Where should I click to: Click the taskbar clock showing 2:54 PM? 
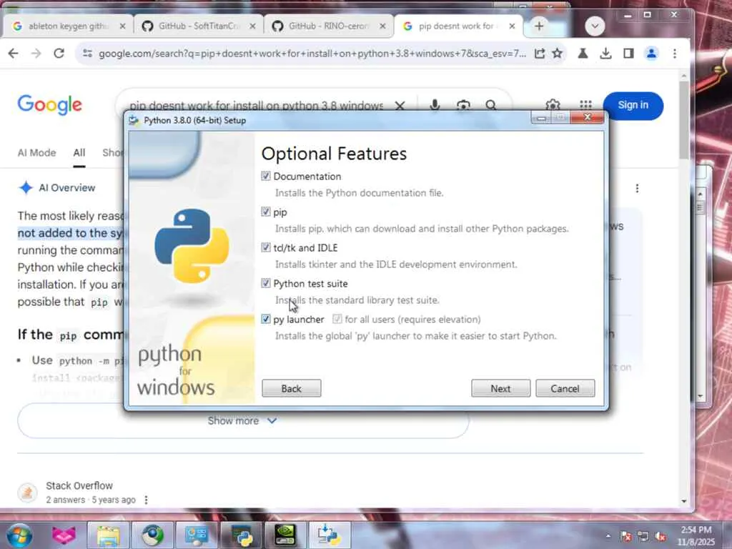click(x=696, y=535)
